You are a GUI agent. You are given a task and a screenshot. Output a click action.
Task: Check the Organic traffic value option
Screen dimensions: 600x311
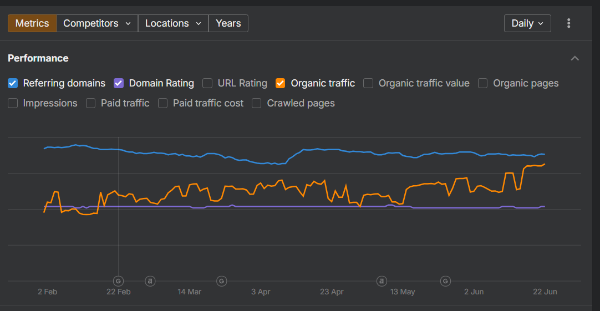point(368,83)
